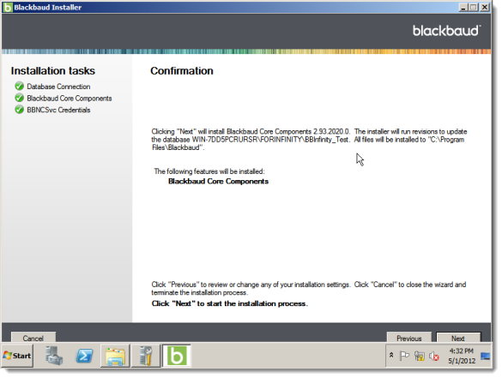Open the network status tray icon
Viewport: 502px width, 378px height.
click(x=420, y=356)
